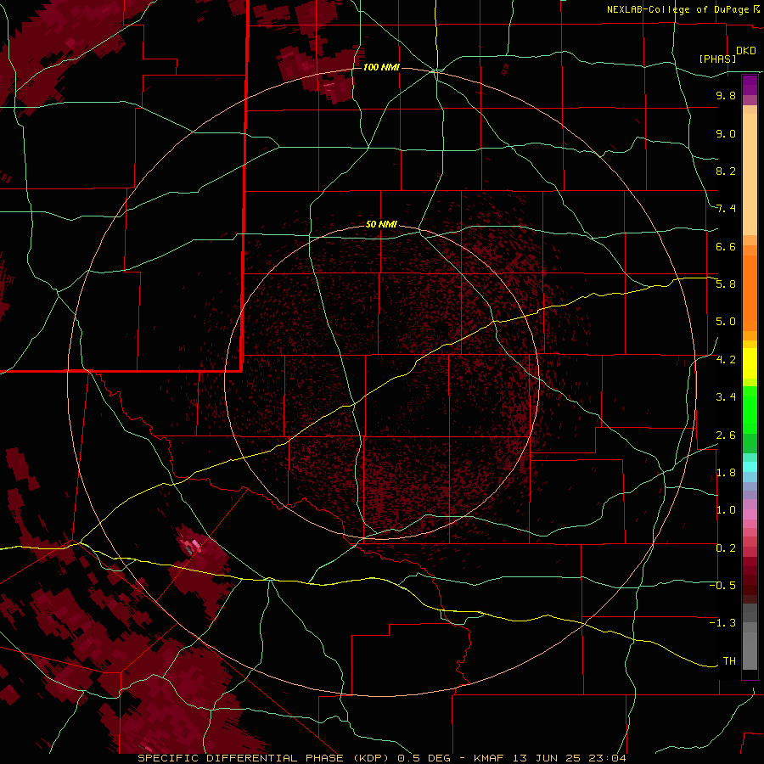Pick the yellow color bar segment
Image resolution: width=764 pixels, height=764 pixels.
[x=750, y=363]
